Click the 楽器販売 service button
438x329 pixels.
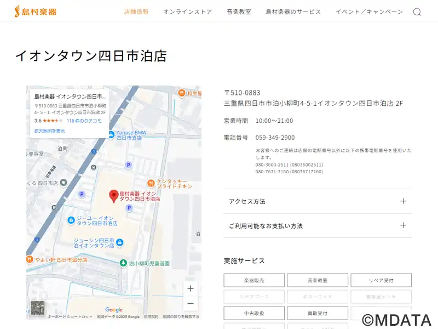tap(254, 280)
